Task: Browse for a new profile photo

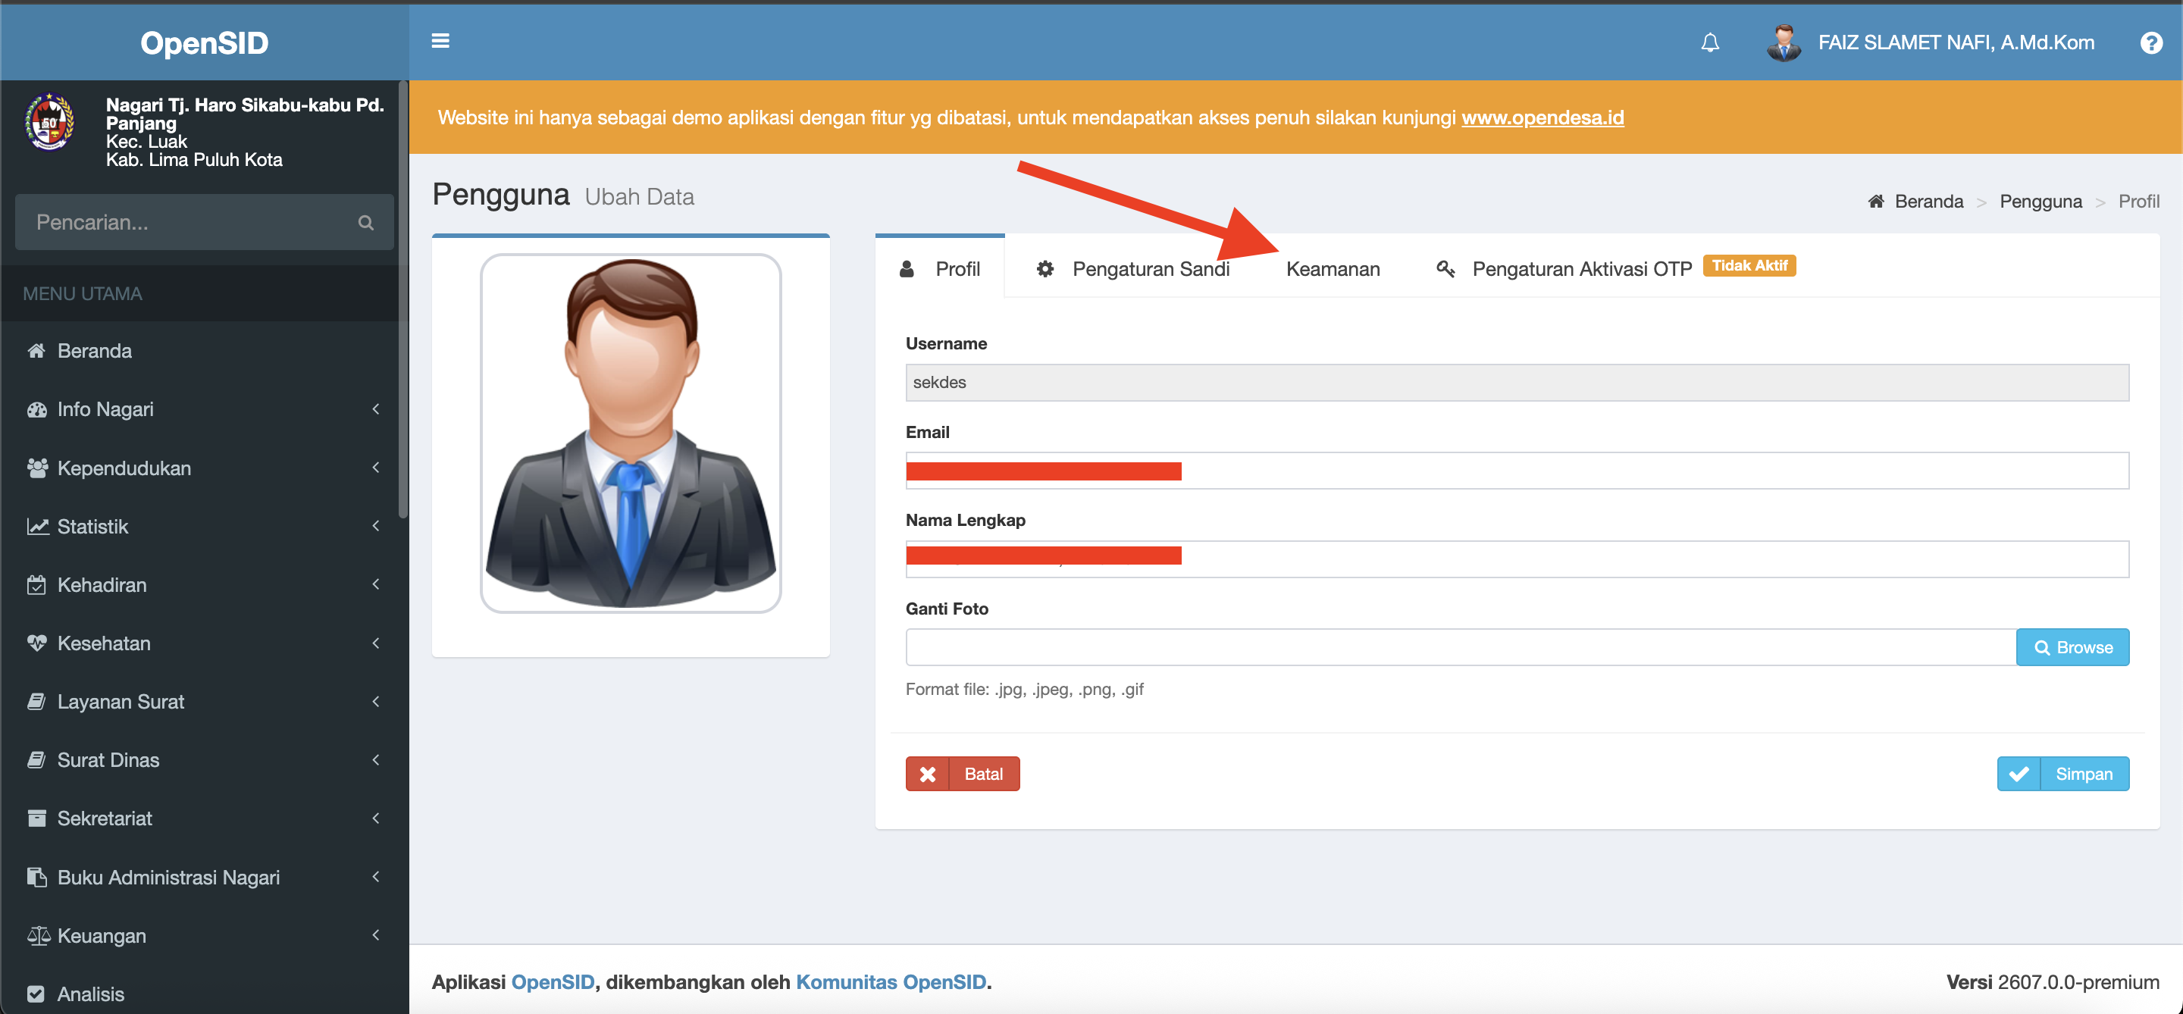Action: click(2072, 647)
